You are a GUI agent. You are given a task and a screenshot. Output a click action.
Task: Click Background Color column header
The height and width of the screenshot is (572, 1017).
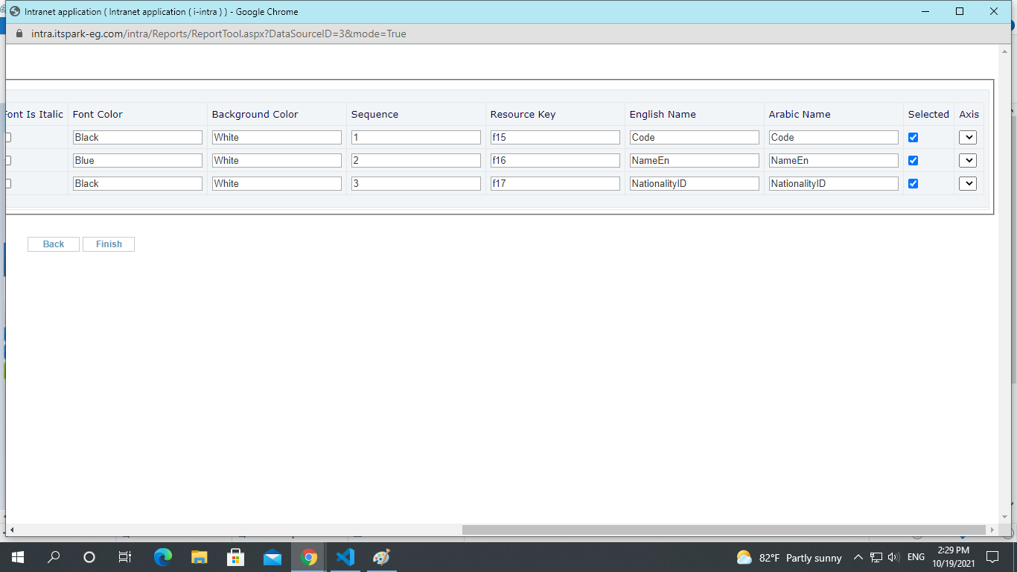(x=255, y=114)
